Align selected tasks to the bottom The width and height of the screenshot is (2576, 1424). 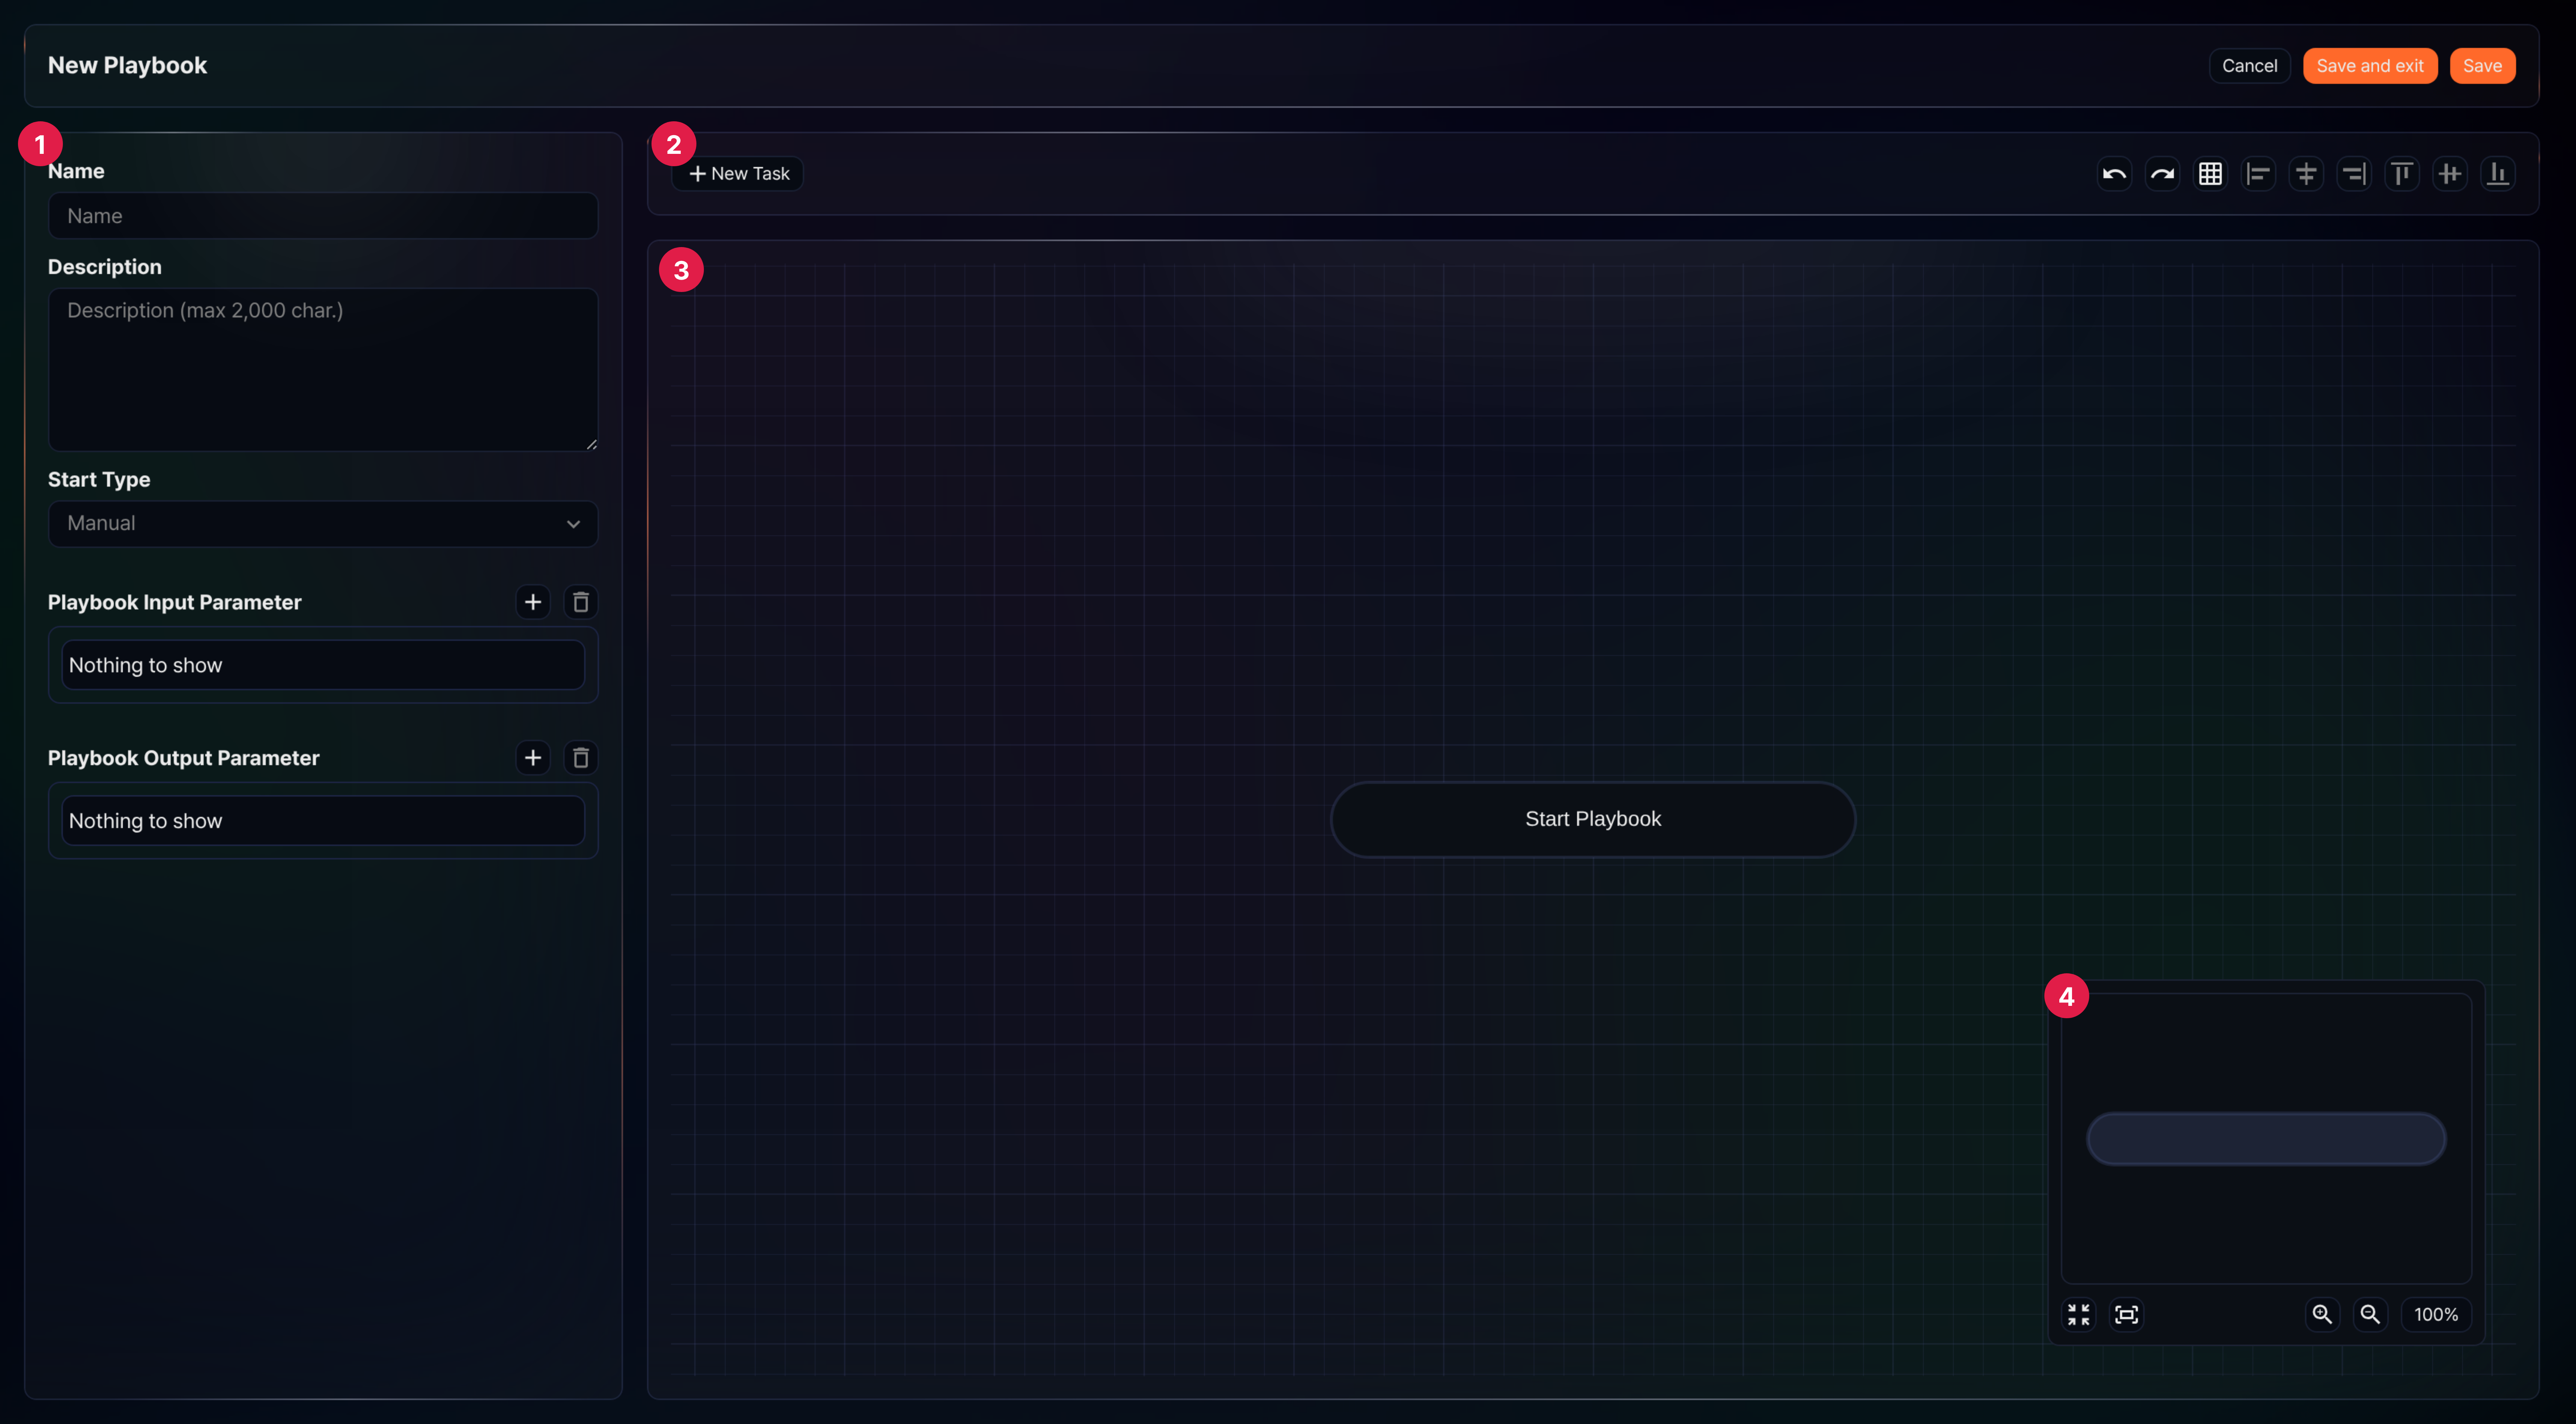[2498, 174]
